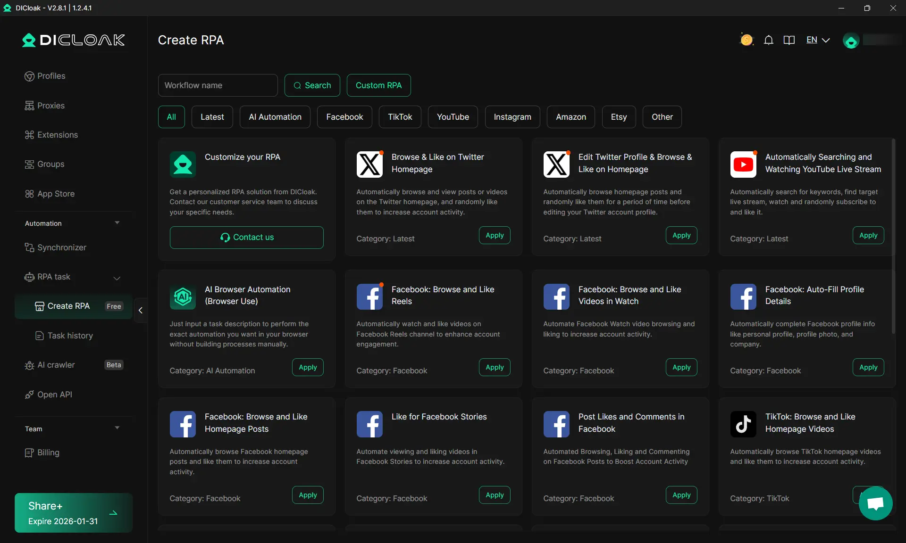906x543 pixels.
Task: Switch to the AI Automation filter tab
Action: [275, 117]
